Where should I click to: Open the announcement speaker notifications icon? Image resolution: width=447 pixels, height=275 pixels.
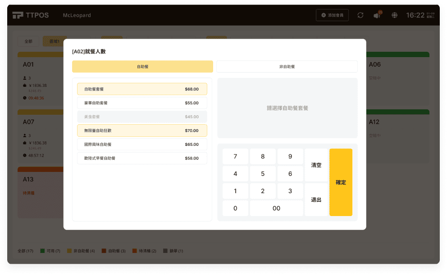(377, 15)
